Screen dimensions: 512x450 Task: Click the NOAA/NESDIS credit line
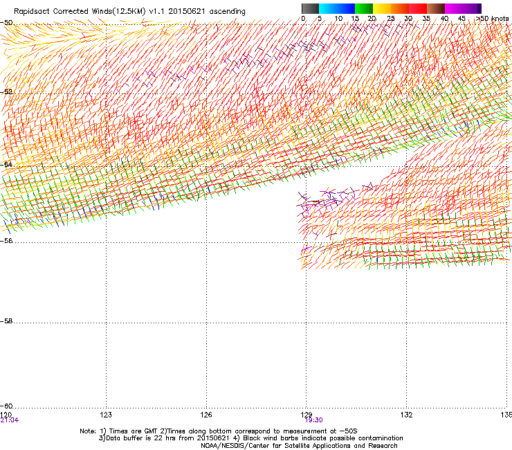click(x=299, y=446)
